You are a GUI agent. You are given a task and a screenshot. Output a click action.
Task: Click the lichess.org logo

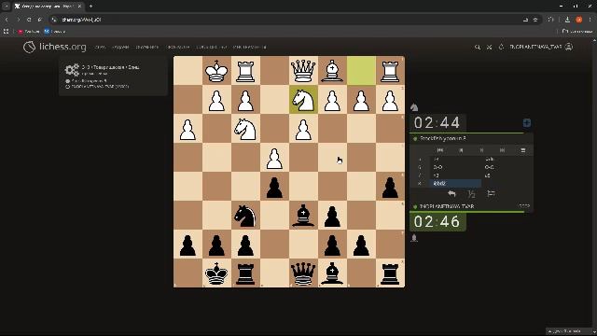(x=54, y=47)
